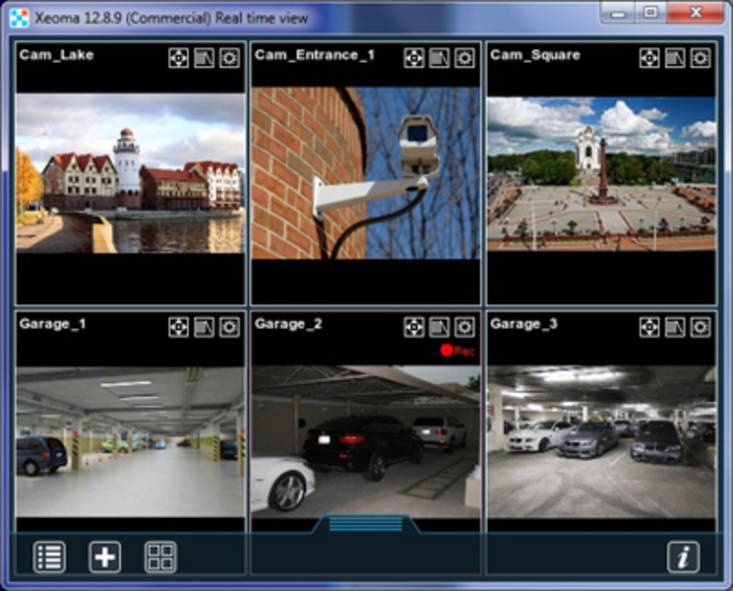Open the grid layout icon
Viewport: 733px width, 591px height.
click(160, 557)
